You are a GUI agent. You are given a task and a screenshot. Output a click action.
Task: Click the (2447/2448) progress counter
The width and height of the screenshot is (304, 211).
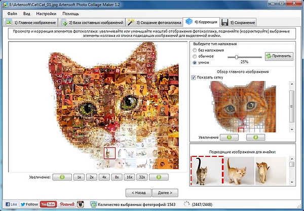point(202,204)
